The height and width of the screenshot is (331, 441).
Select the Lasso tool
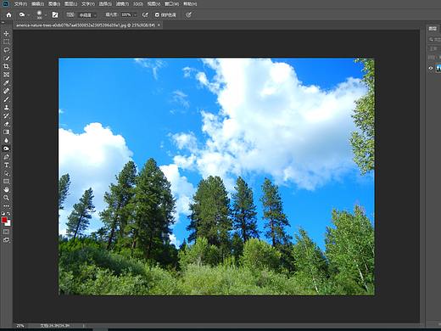tap(6, 50)
